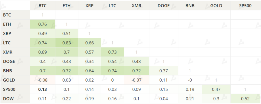The width and height of the screenshot is (261, 104).
Task: Select the LTC row label
Action: [7, 43]
